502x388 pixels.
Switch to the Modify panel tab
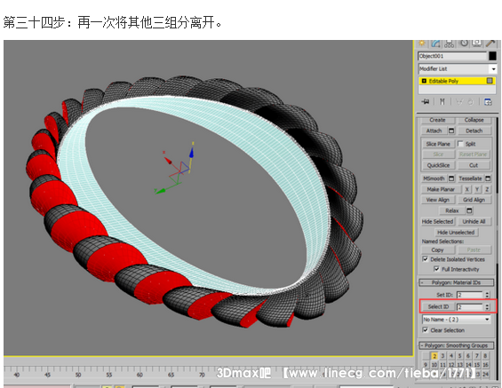tap(435, 44)
